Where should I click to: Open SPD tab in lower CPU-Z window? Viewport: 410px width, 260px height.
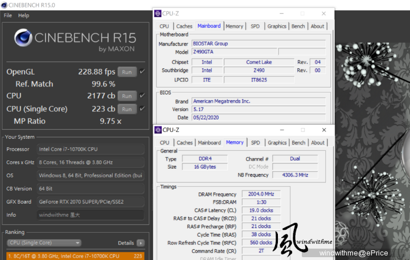tap(256, 143)
